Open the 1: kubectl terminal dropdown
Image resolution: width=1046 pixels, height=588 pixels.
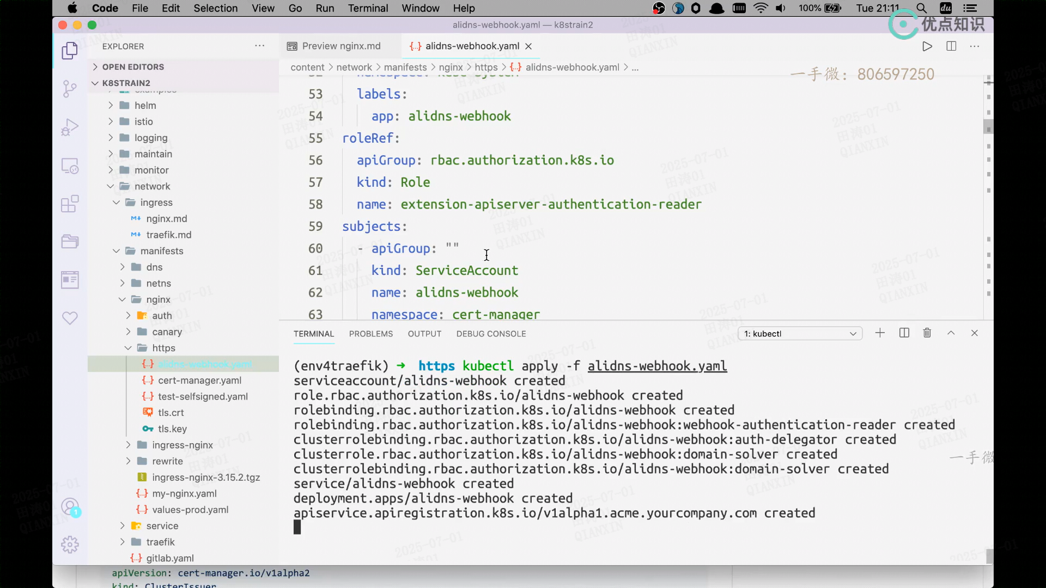click(800, 334)
